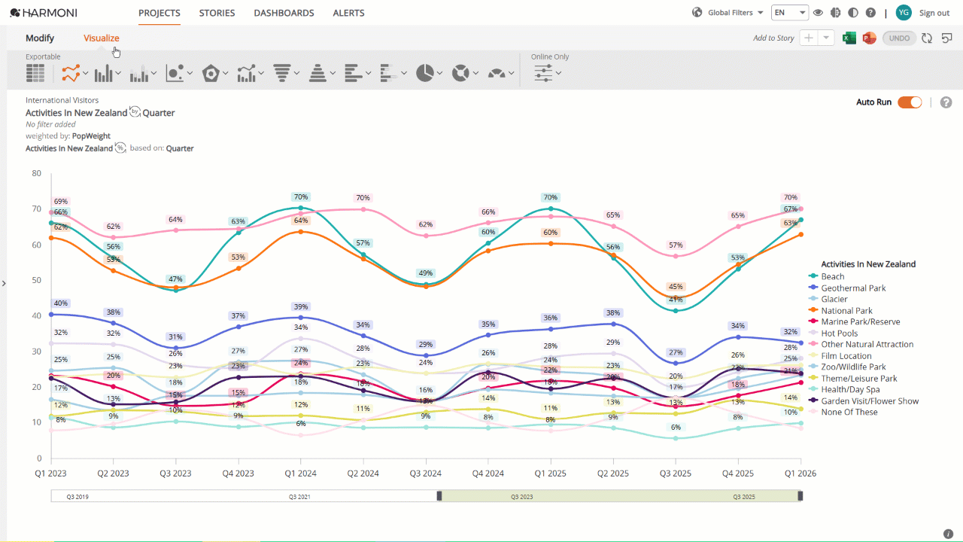Toggle the Auto Run switch
This screenshot has height=542, width=963.
pos(910,102)
